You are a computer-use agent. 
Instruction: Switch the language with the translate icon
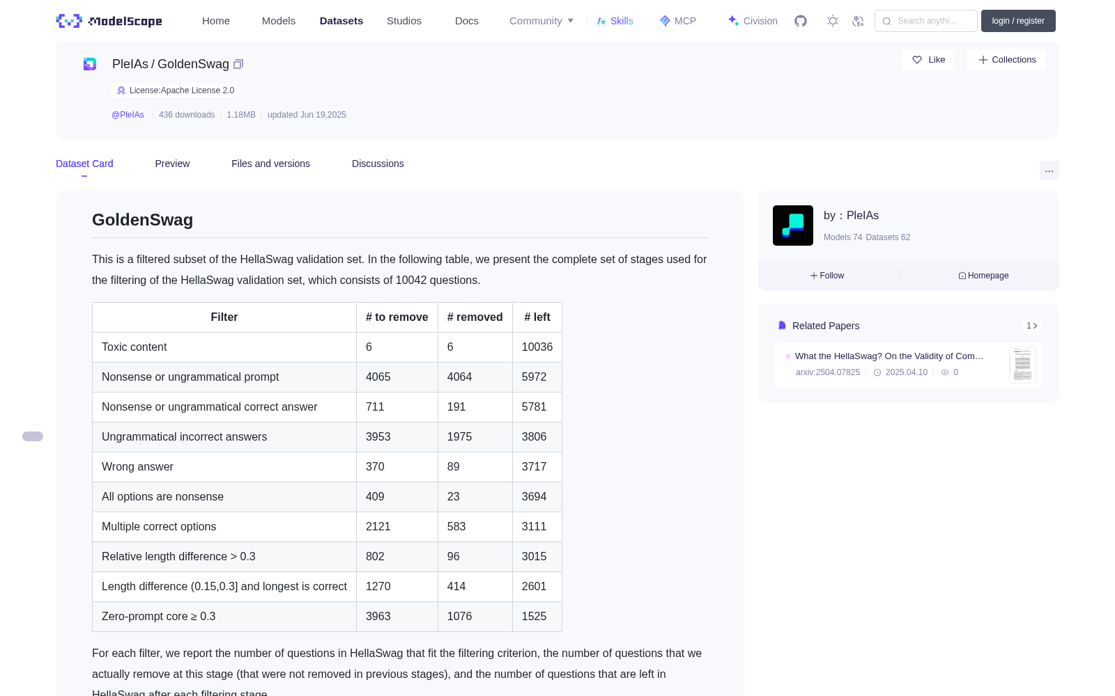(858, 21)
